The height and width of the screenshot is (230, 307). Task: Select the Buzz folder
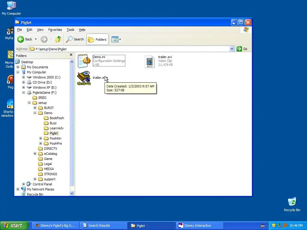click(x=53, y=123)
